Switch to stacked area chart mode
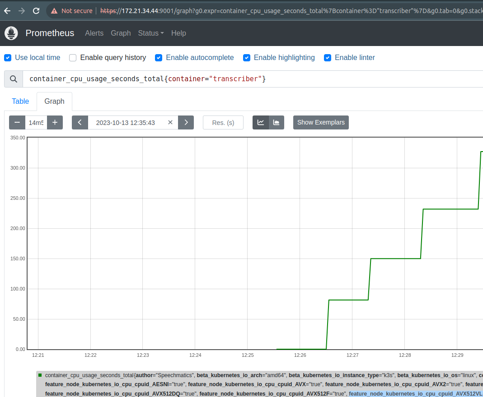The image size is (483, 397). (x=276, y=123)
